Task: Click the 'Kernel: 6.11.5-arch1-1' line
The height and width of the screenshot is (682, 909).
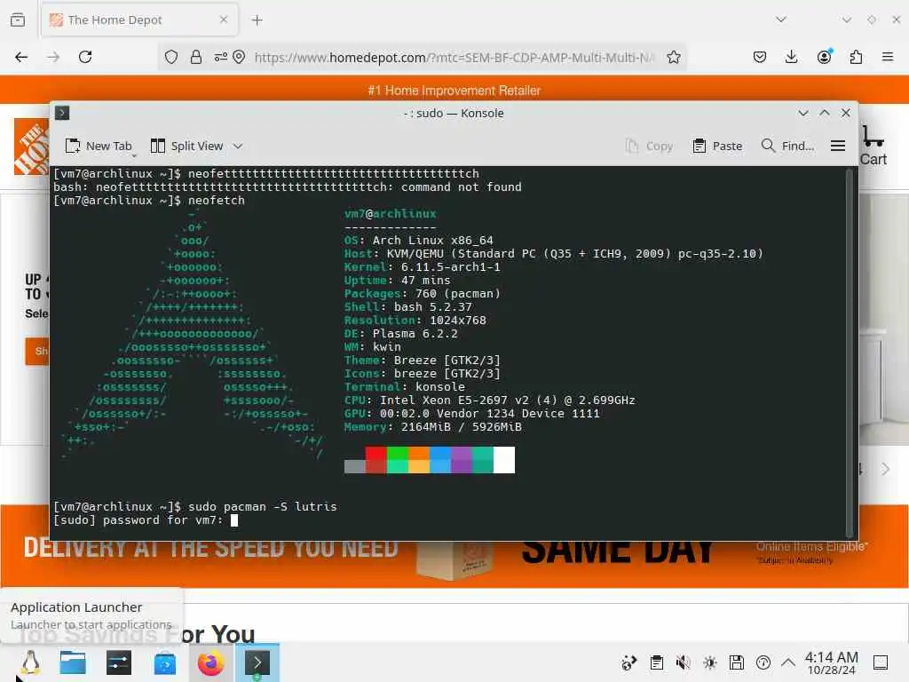Action: point(422,266)
